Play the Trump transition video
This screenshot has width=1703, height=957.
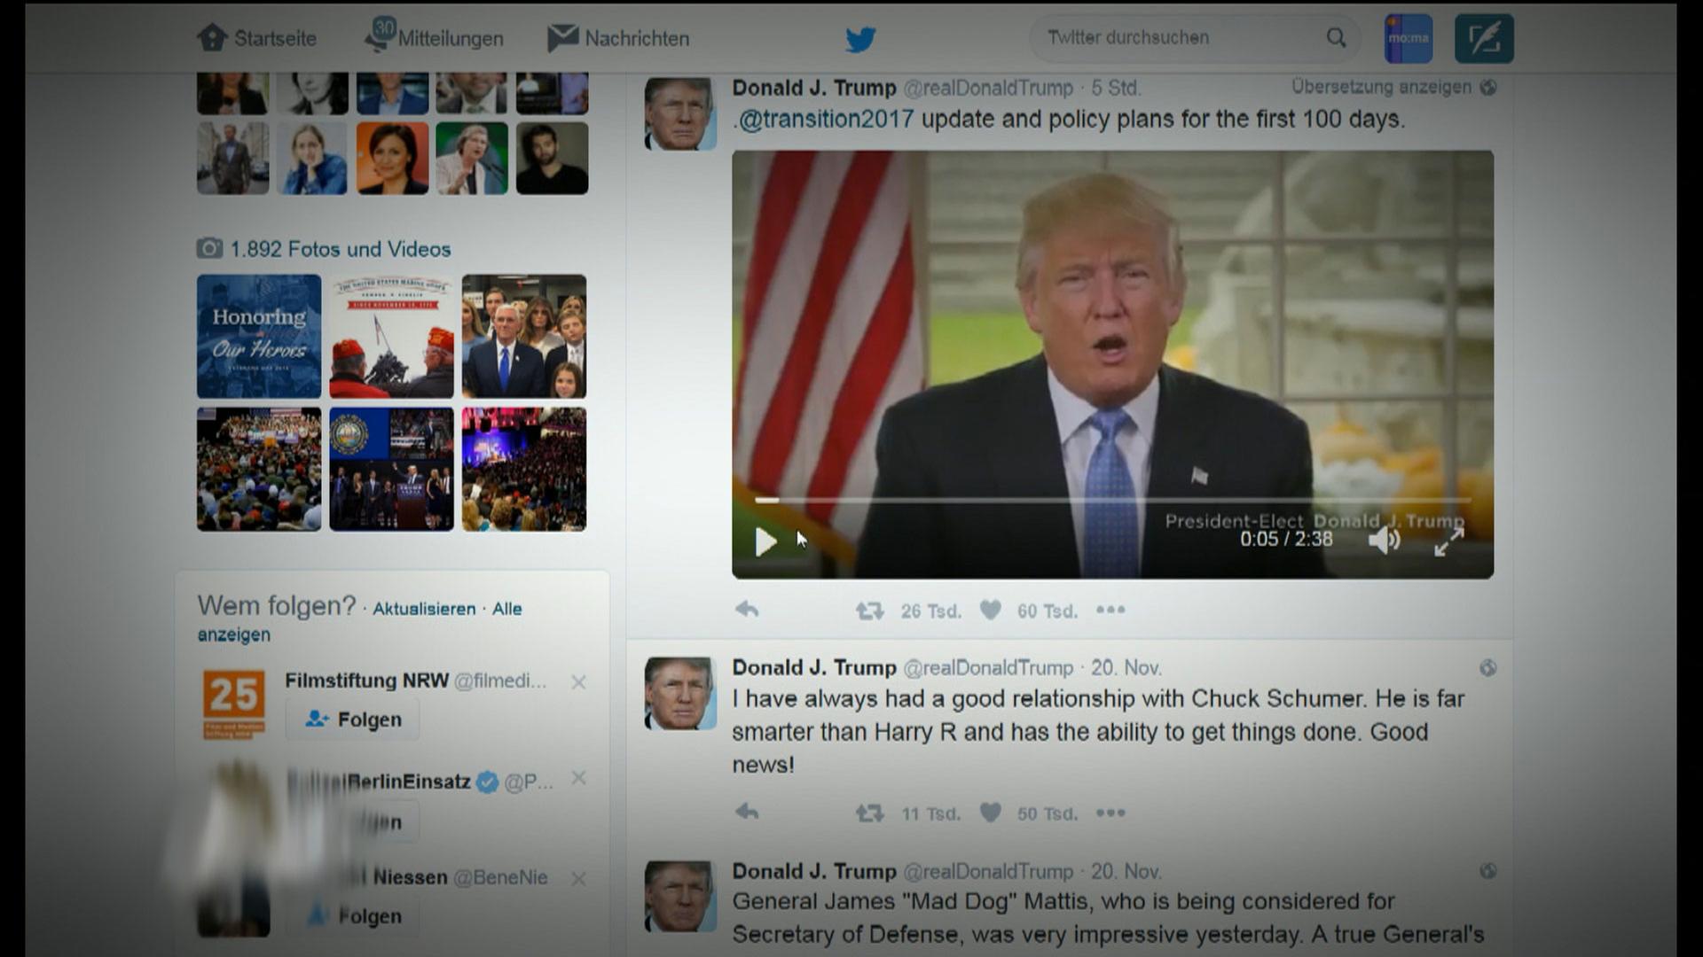765,541
